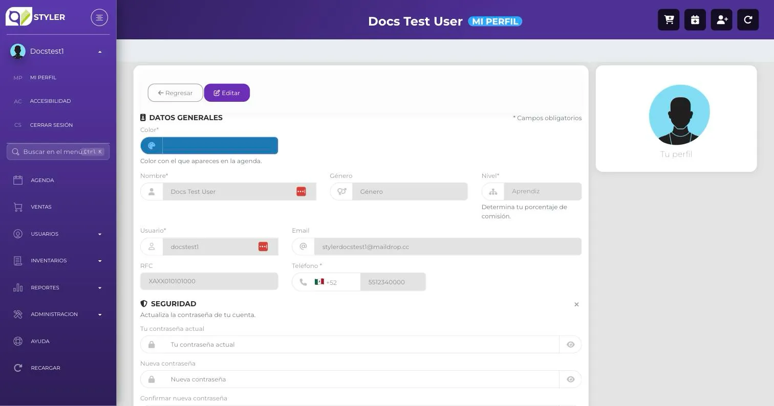
Task: Close the Seguridad section with X
Action: pyautogui.click(x=576, y=304)
